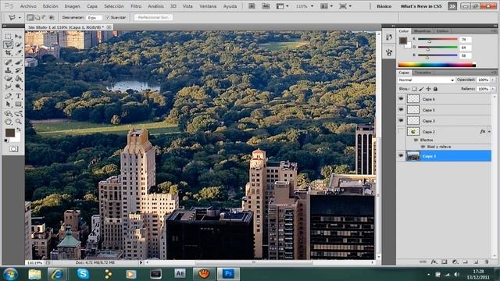
Task: Toggle visibility of Efectos on Capa 2
Action: (x=416, y=140)
